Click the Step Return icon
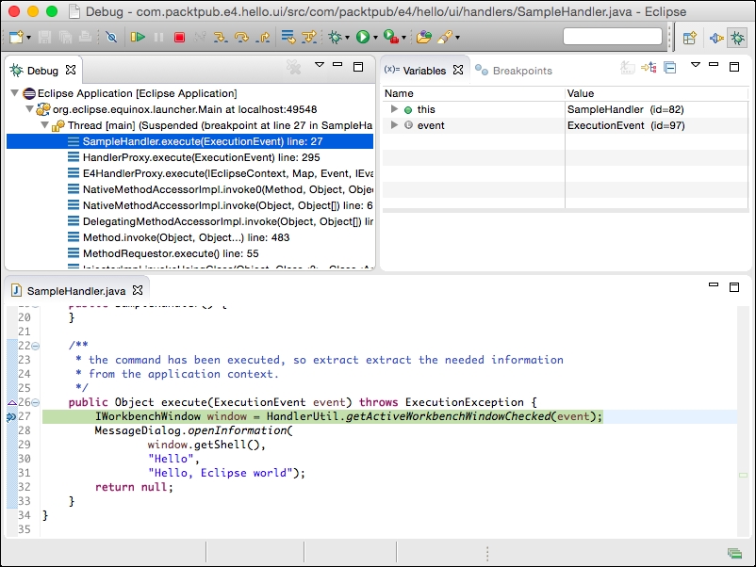The height and width of the screenshot is (567, 756). coord(262,38)
